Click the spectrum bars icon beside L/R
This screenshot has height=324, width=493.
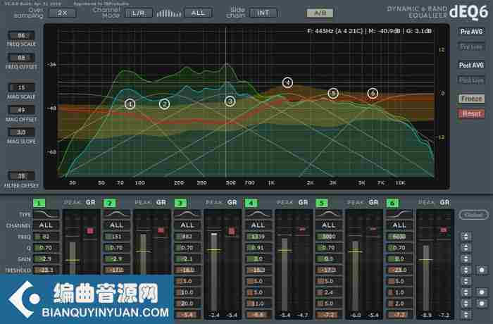point(169,13)
